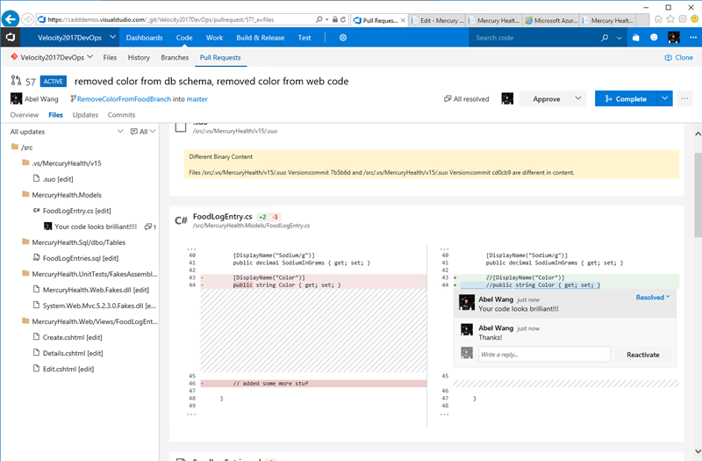
Task: Click the vertical scrollbar thumb
Action: click(x=698, y=195)
